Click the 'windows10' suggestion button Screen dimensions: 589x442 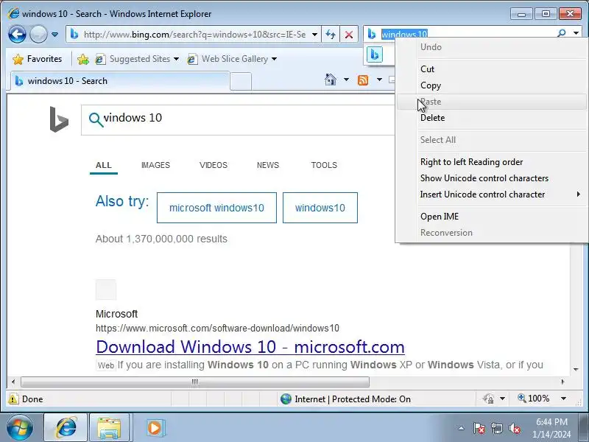[320, 208]
